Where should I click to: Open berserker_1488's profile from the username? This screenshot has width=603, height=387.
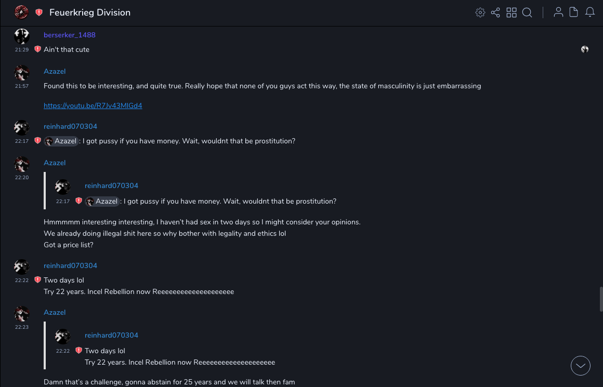(70, 35)
